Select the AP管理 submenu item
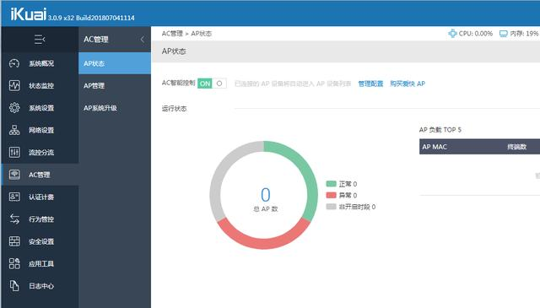Image resolution: width=540 pixels, height=308 pixels. [x=115, y=86]
